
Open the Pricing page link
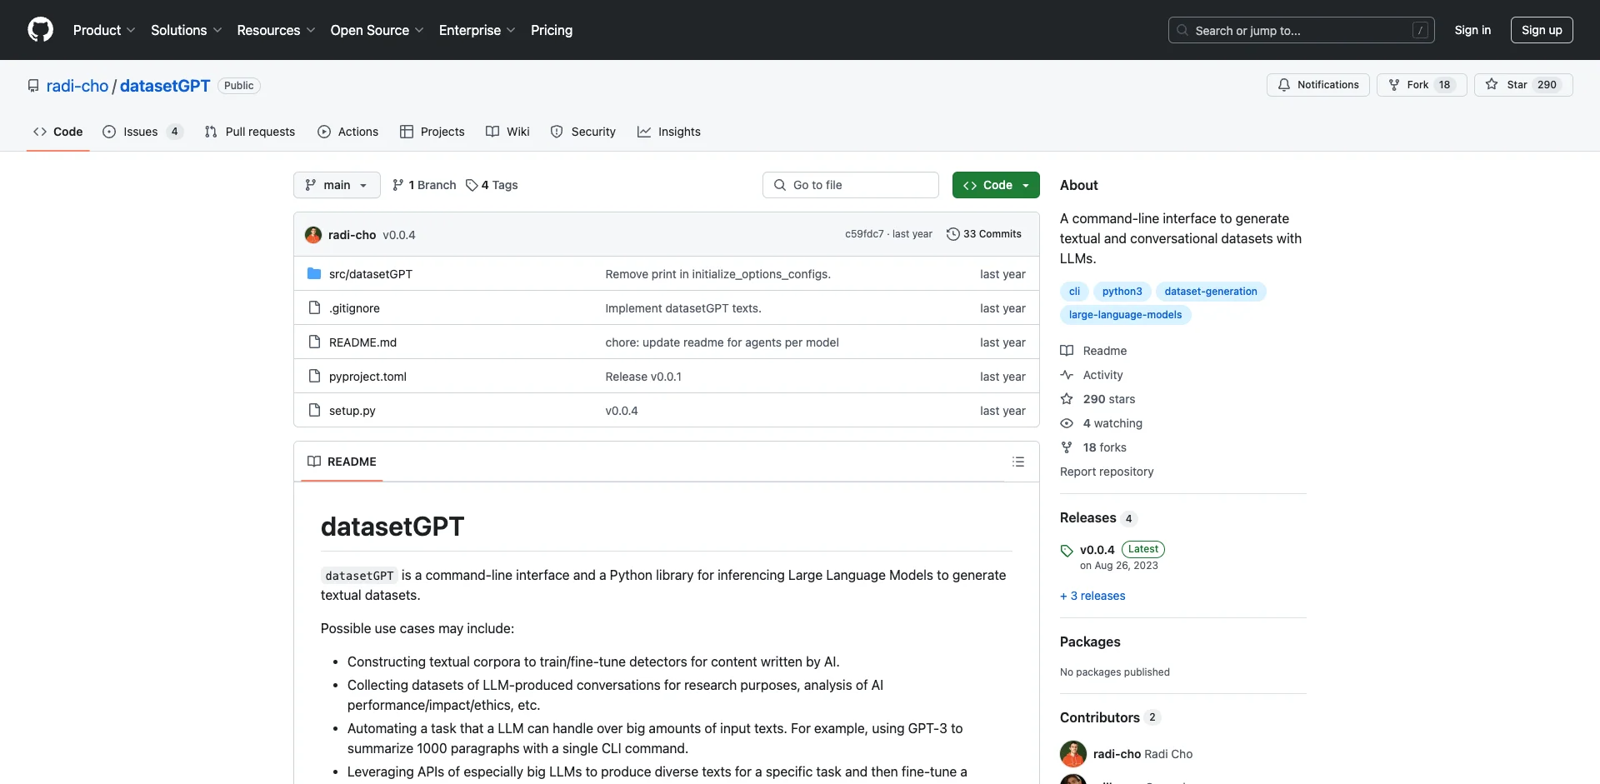(x=552, y=30)
